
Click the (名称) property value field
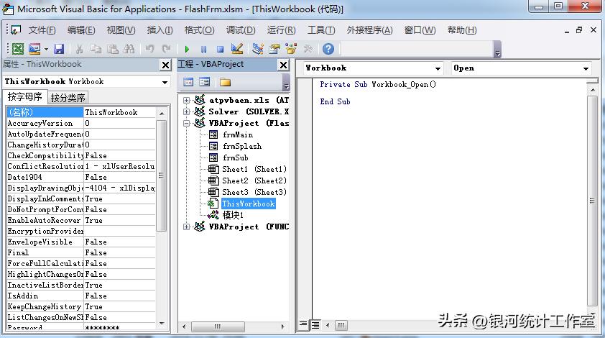(119, 112)
